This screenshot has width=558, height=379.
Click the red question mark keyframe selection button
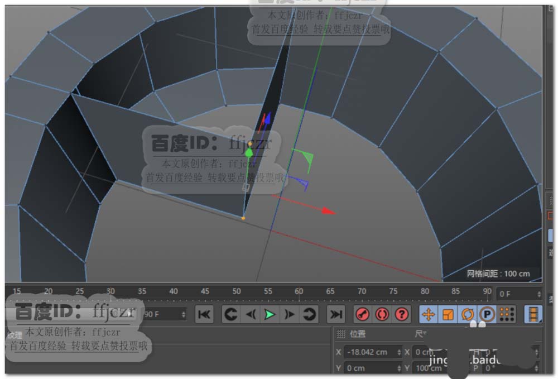tap(401, 315)
